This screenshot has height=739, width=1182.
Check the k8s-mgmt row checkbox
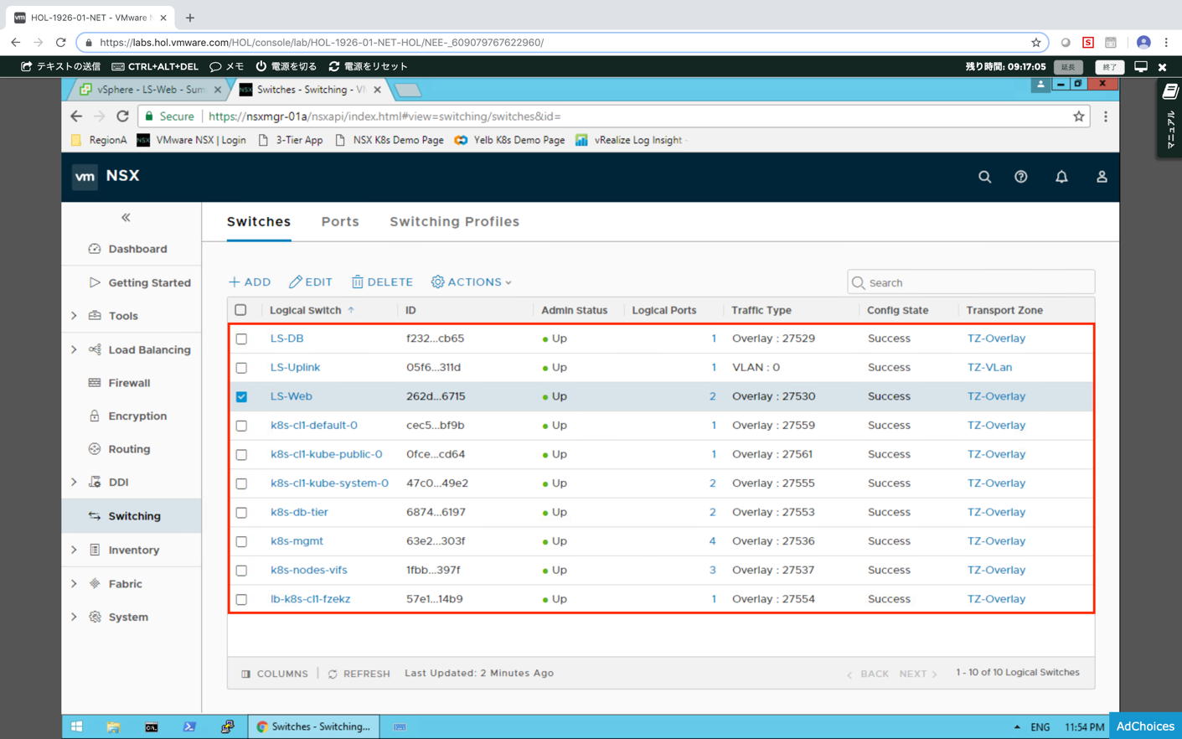point(241,541)
